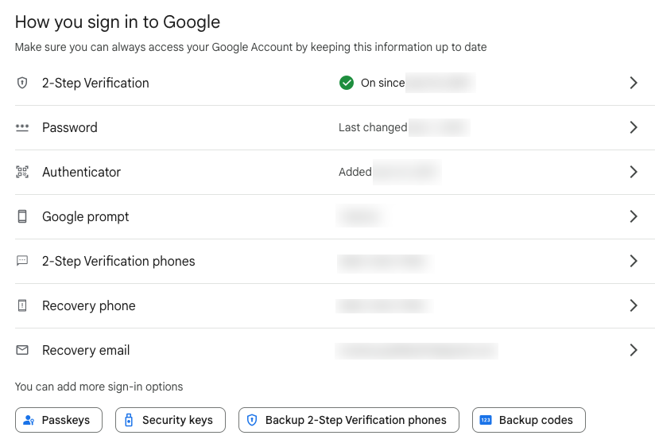Click the 'Last changed' password text

pos(373,127)
